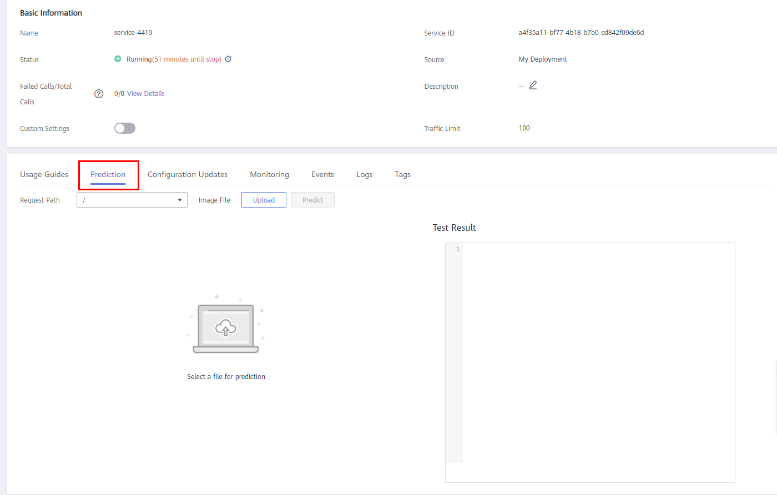
Task: Toggle the Custom Settings switch
Action: click(x=125, y=128)
